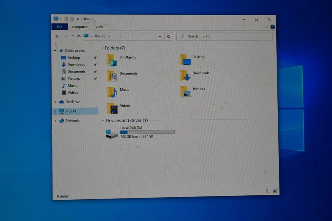
Task: Open Customize Quick Access Toolbar dropdown
Action: click(78, 19)
